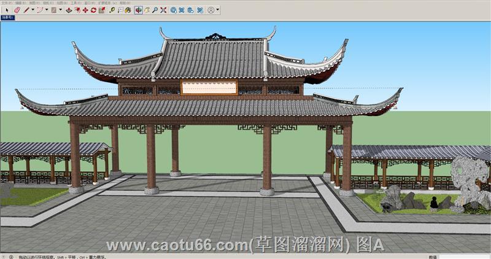Screen dimensions: 491x259
Task: Click Send to LayOut icon
Action: (x=190, y=10)
